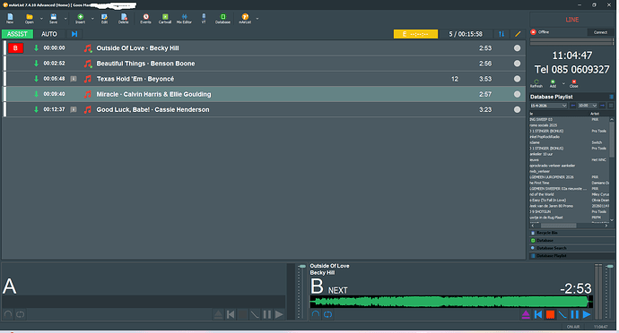Create a new playlist with New icon
Screen dimensions: 619x333
tap(10, 18)
